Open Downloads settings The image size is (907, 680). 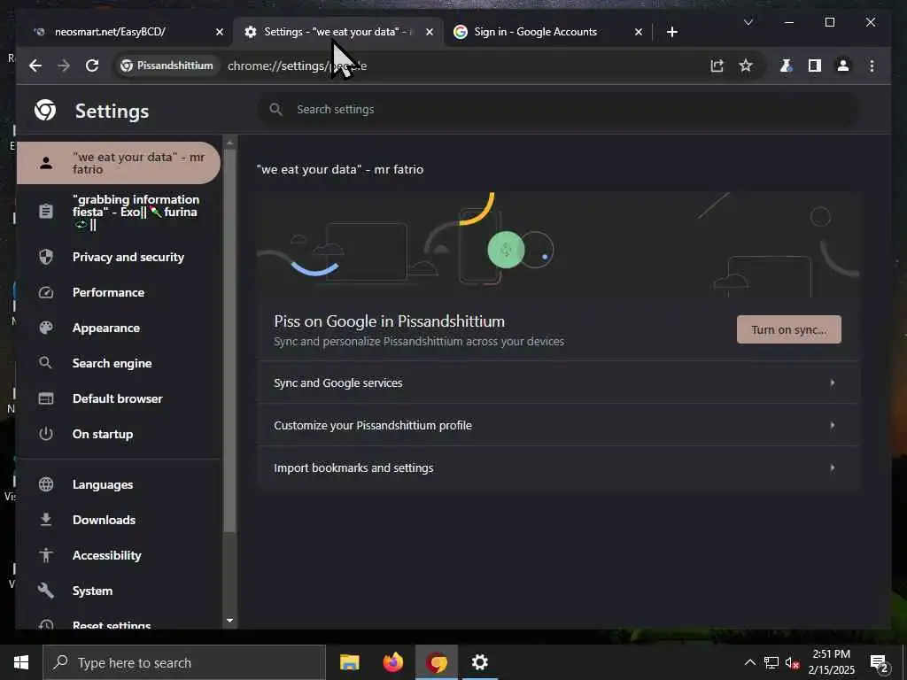[119, 520]
